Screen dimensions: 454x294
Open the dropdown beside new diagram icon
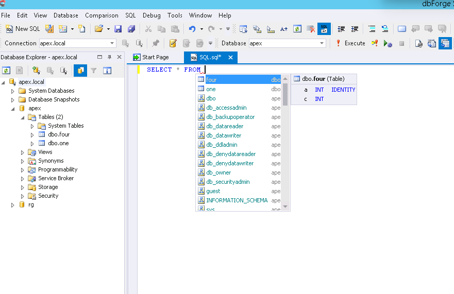coord(72,29)
